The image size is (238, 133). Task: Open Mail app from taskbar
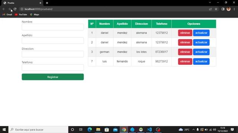click(115, 130)
